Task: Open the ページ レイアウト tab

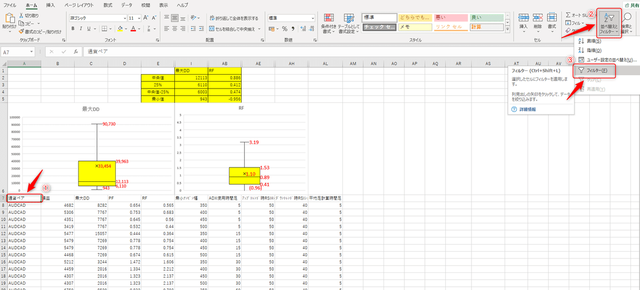Action: (x=79, y=4)
